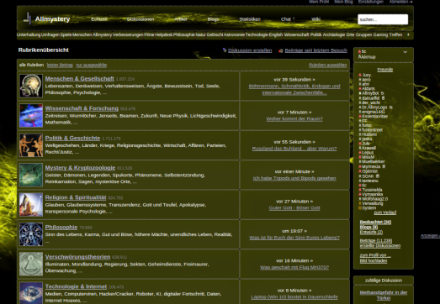Screen dimensions: 440x304
Task: Open Verschwörungstheorien pyramid image
Action: pyautogui.click(x=31, y=264)
